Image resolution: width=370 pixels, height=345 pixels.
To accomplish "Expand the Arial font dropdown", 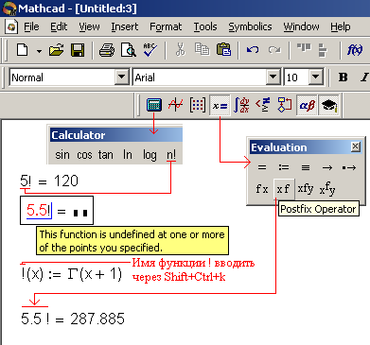I will pyautogui.click(x=273, y=77).
